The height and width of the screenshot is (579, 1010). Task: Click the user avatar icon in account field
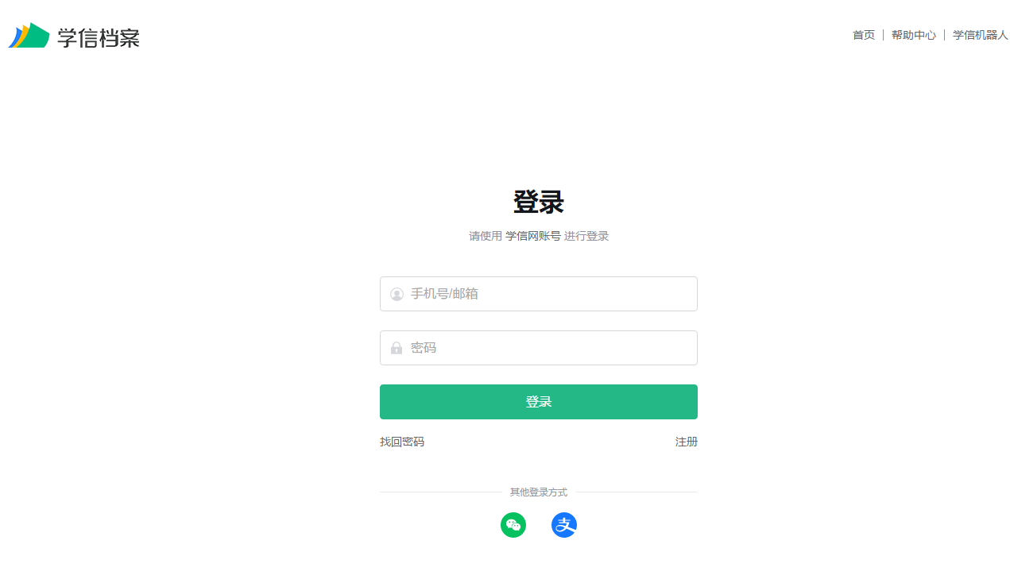397,295
